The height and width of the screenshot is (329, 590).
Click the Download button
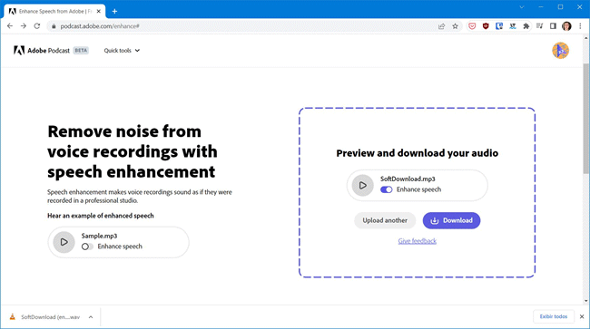pyautogui.click(x=451, y=220)
